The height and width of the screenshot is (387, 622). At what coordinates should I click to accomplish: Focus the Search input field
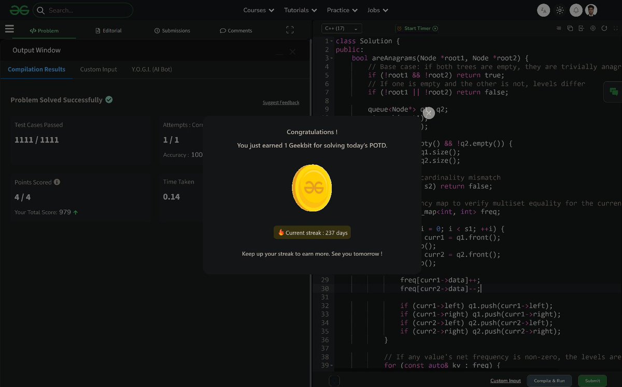[83, 10]
